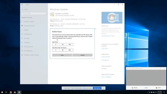Screen dimensions: 167x94
Task: Pause recording in Screencastify preview
Action: point(134,88)
